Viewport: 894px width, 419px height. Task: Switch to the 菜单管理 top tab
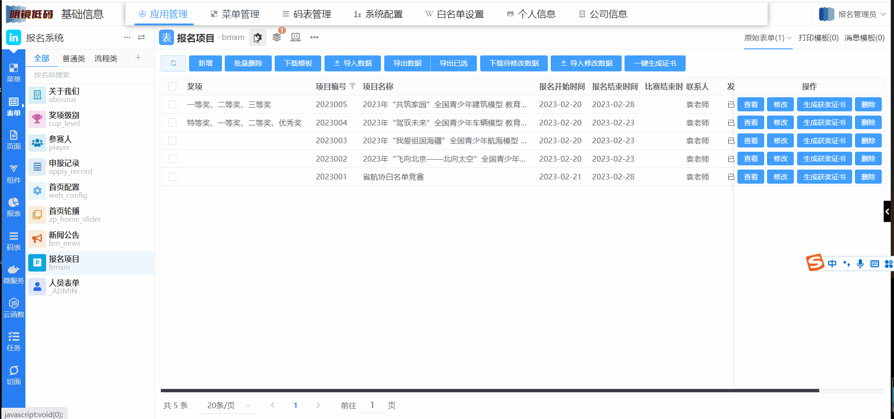point(235,14)
